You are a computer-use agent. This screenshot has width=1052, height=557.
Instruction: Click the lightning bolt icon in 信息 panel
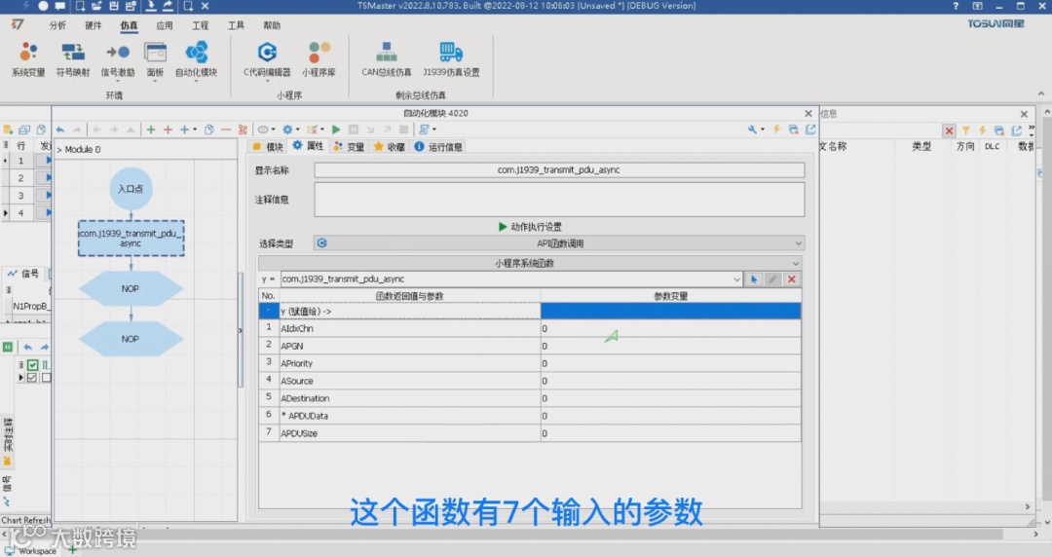(x=982, y=130)
